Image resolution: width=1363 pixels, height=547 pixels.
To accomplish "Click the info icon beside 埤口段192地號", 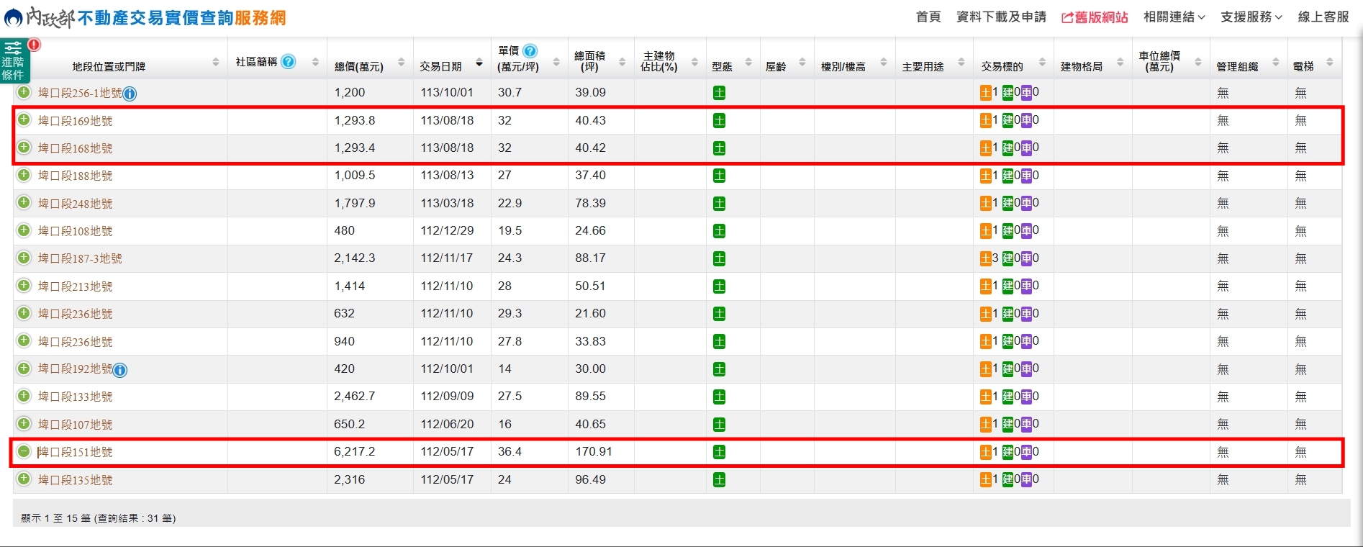I will tap(120, 370).
